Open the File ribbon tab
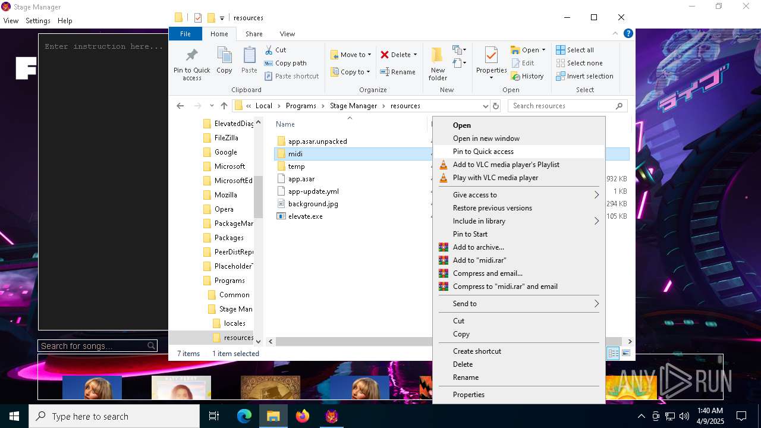 (x=185, y=34)
